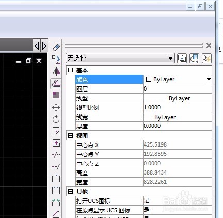Select the Erase tool

pyautogui.click(x=56, y=48)
